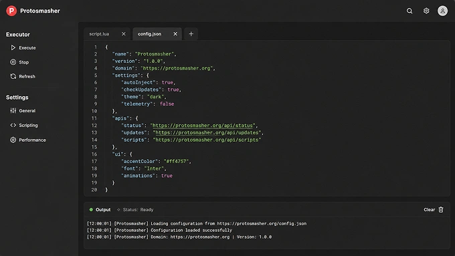Open the user profile avatar
This screenshot has height=256, width=455.
click(x=442, y=11)
